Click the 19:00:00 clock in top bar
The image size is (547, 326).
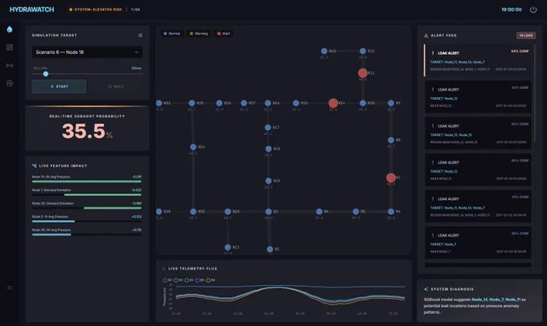coord(512,10)
